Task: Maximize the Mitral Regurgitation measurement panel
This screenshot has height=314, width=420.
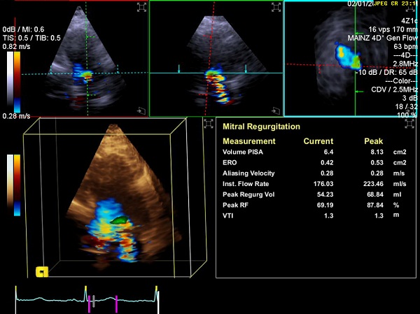Action: [409, 124]
